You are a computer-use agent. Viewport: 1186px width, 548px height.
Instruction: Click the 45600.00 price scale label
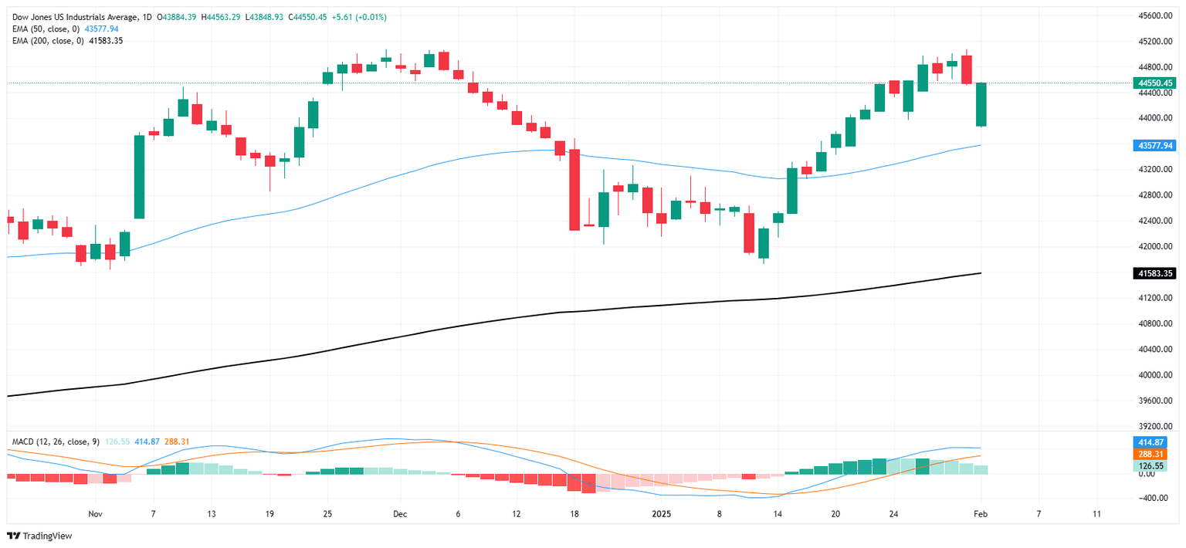coord(1160,15)
